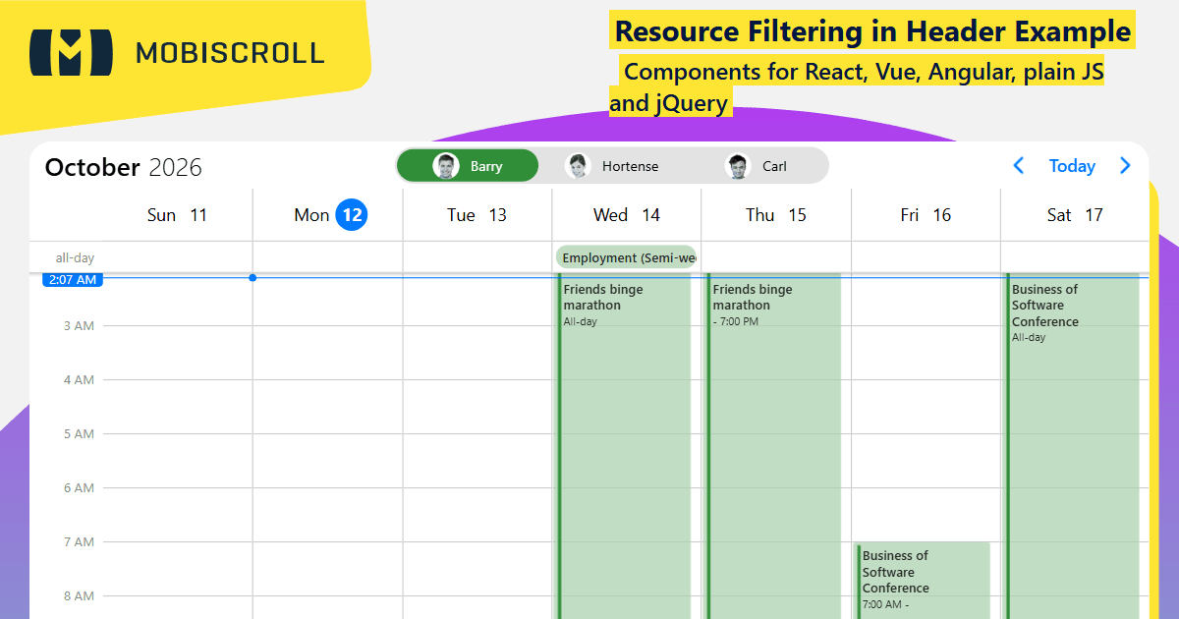
Task: Go to next week with right arrow
Action: pyautogui.click(x=1125, y=166)
